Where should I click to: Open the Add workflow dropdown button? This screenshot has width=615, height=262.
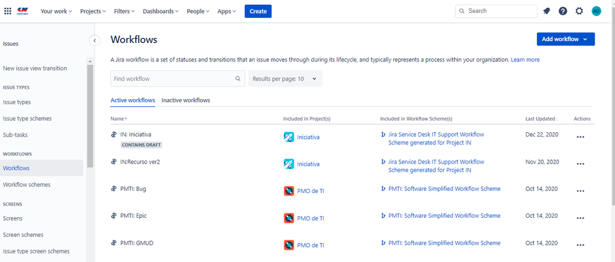[566, 39]
